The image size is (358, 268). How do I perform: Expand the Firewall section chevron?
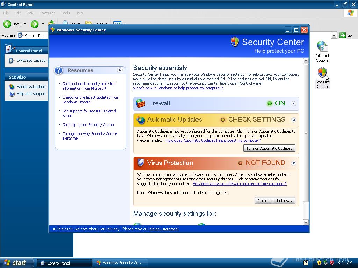point(294,104)
